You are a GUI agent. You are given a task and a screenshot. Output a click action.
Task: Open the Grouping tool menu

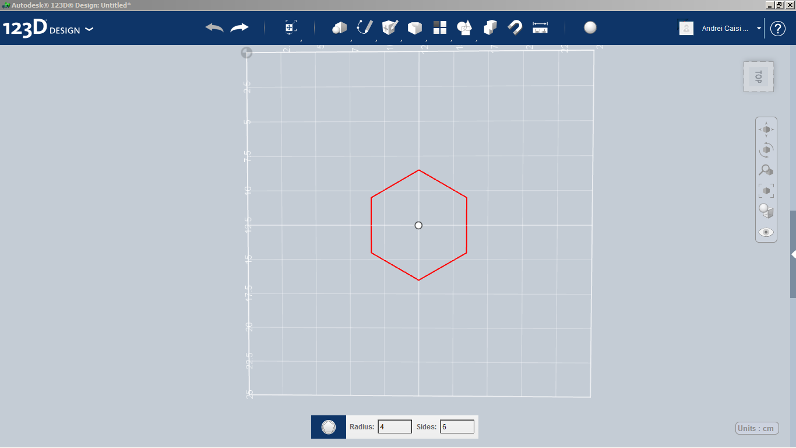(x=465, y=27)
